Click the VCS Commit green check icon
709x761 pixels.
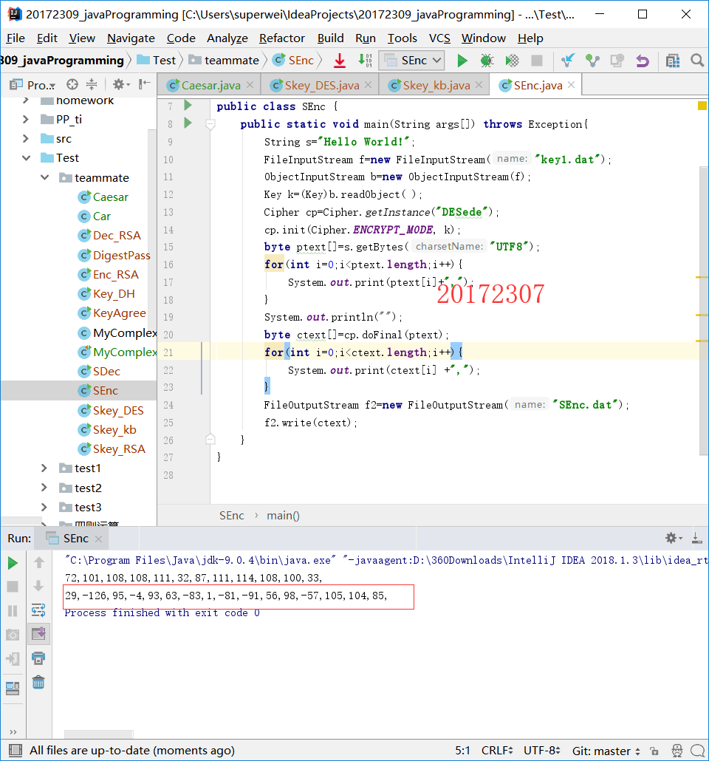tap(592, 61)
